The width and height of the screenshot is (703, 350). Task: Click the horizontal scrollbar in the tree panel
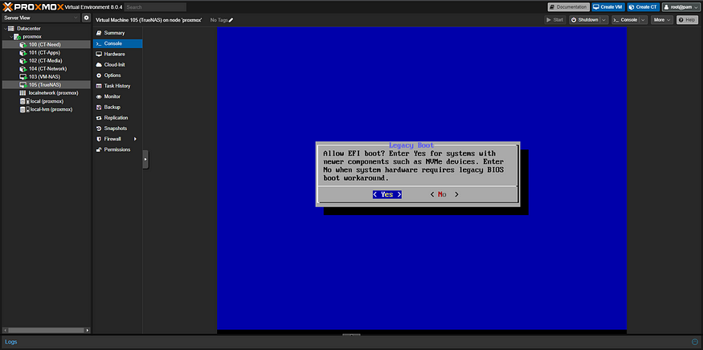[46, 330]
